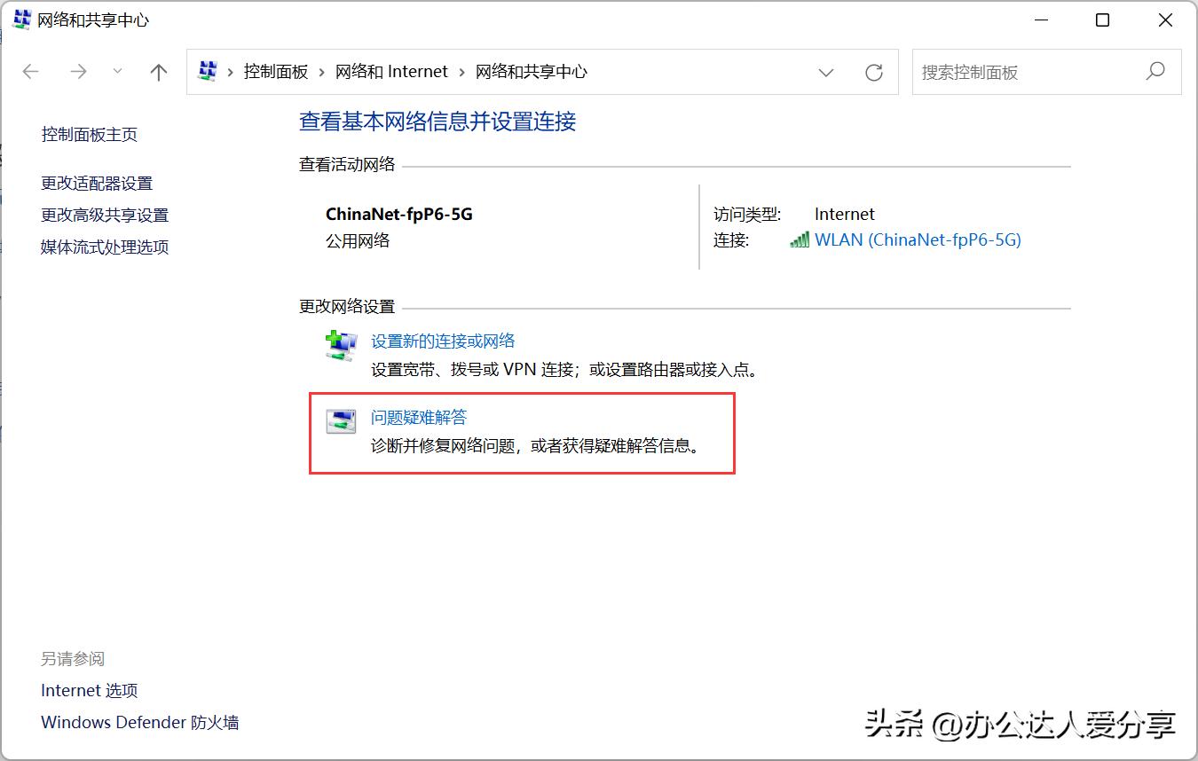Refresh the current Control Panel view

(x=874, y=72)
